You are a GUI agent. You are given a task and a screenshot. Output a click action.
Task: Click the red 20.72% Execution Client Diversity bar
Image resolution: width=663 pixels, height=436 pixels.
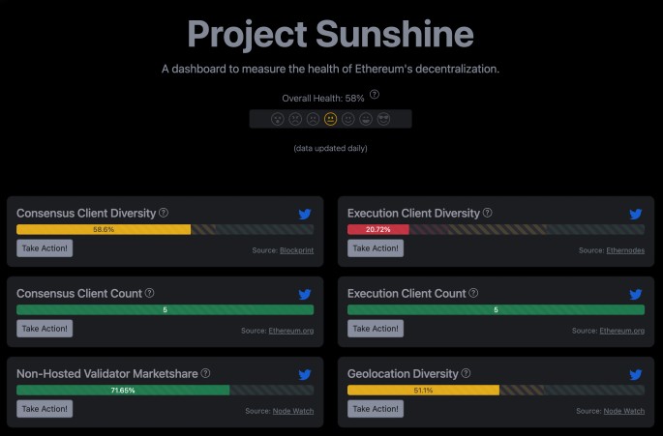(x=378, y=230)
